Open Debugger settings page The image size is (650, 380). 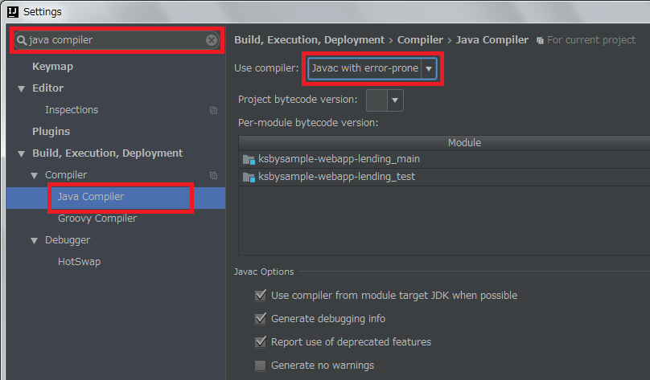click(x=68, y=240)
